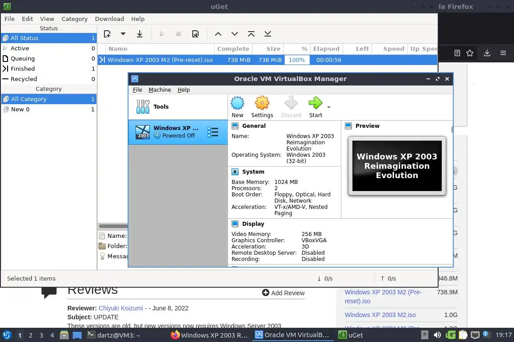The width and height of the screenshot is (514, 342).
Task: Open the dropdown arrow beside New Download
Action: (x=123, y=34)
